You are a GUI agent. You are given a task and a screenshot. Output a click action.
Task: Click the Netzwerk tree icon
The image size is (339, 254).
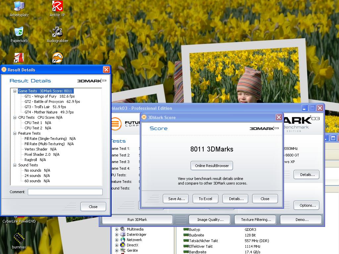(x=123, y=240)
